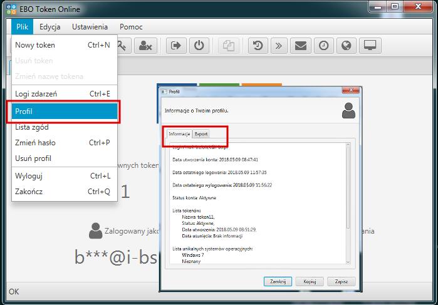Click the 'Lista unikalnych systemów operacyjnych:' line
Viewport: 438px width, 305px height.
[212, 249]
